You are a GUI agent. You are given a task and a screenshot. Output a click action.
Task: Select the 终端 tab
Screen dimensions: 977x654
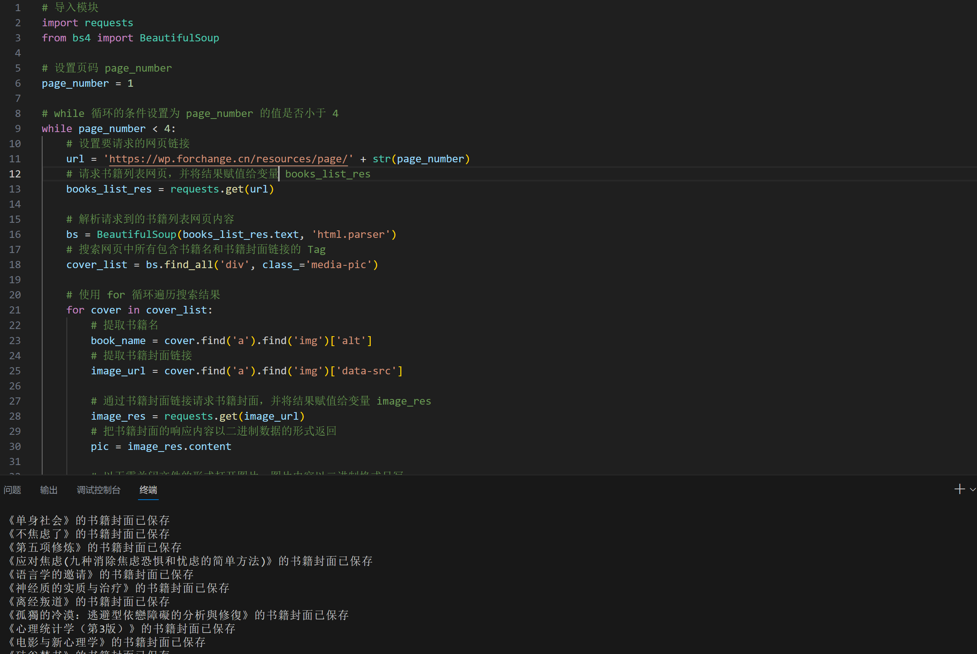[148, 490]
